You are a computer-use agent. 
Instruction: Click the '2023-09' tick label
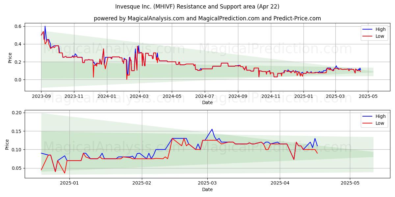pyautogui.click(x=41, y=97)
